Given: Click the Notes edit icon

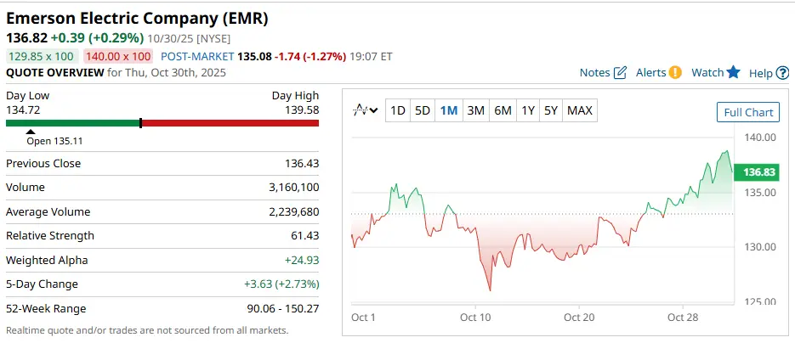Looking at the screenshot, I should click(x=620, y=73).
